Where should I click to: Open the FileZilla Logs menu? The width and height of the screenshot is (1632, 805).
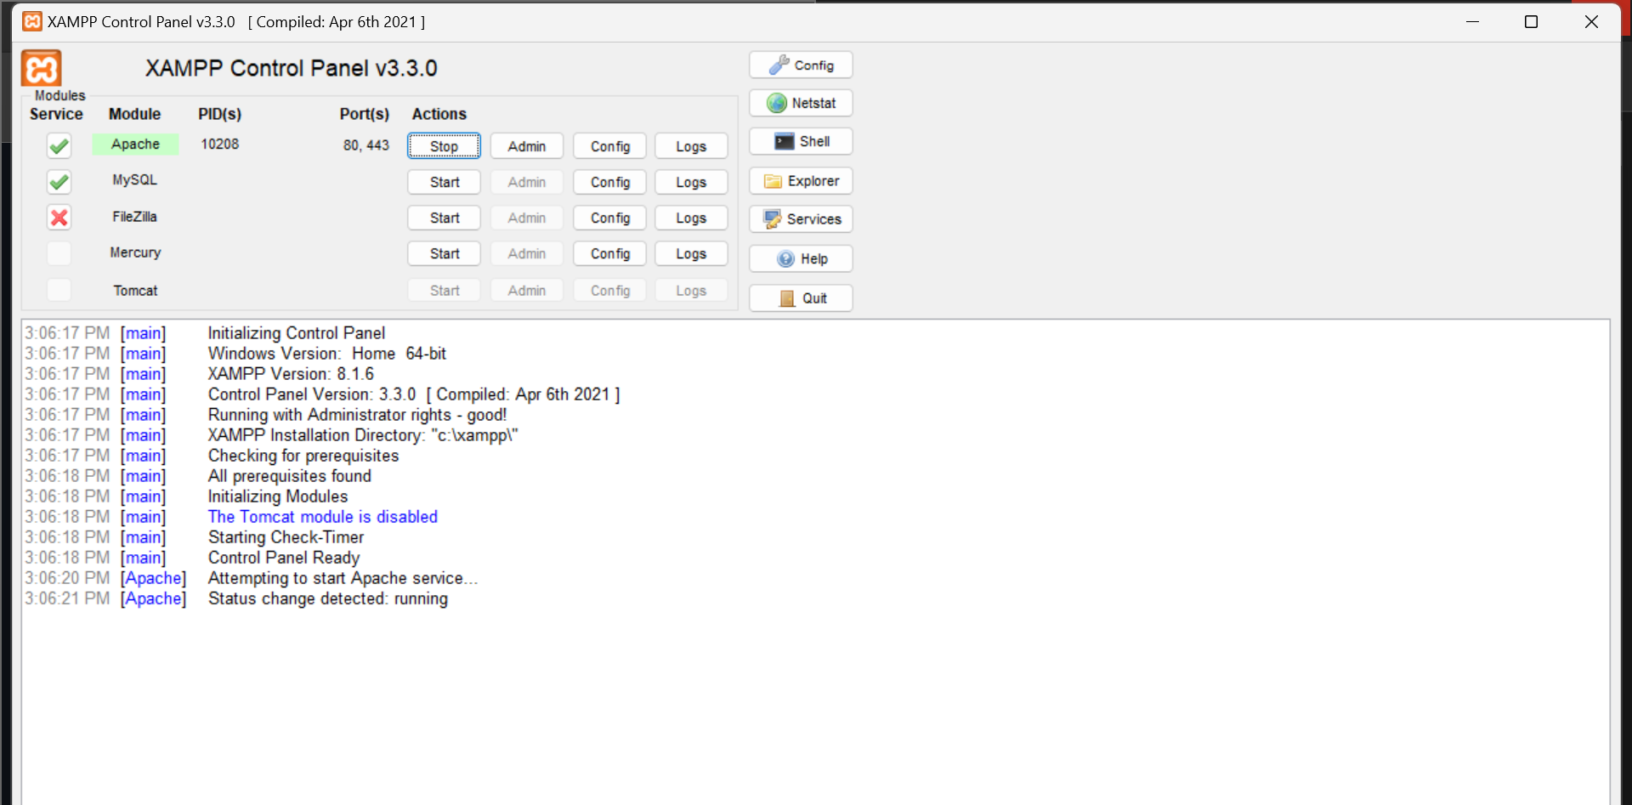[691, 218]
